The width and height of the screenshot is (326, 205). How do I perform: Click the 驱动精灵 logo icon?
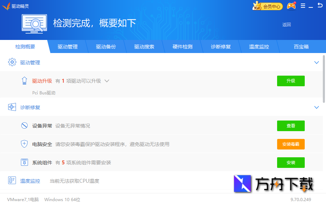6,6
